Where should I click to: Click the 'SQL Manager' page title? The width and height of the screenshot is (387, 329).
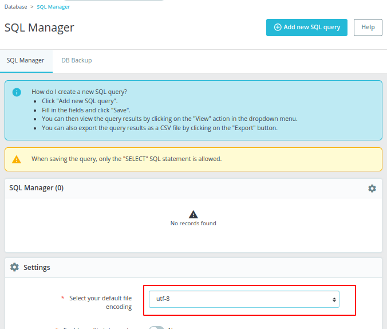[x=40, y=28]
